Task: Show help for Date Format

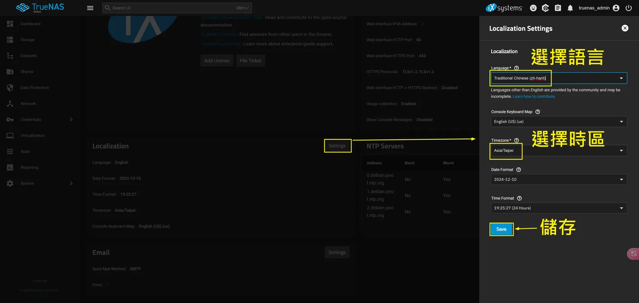Action: point(518,170)
